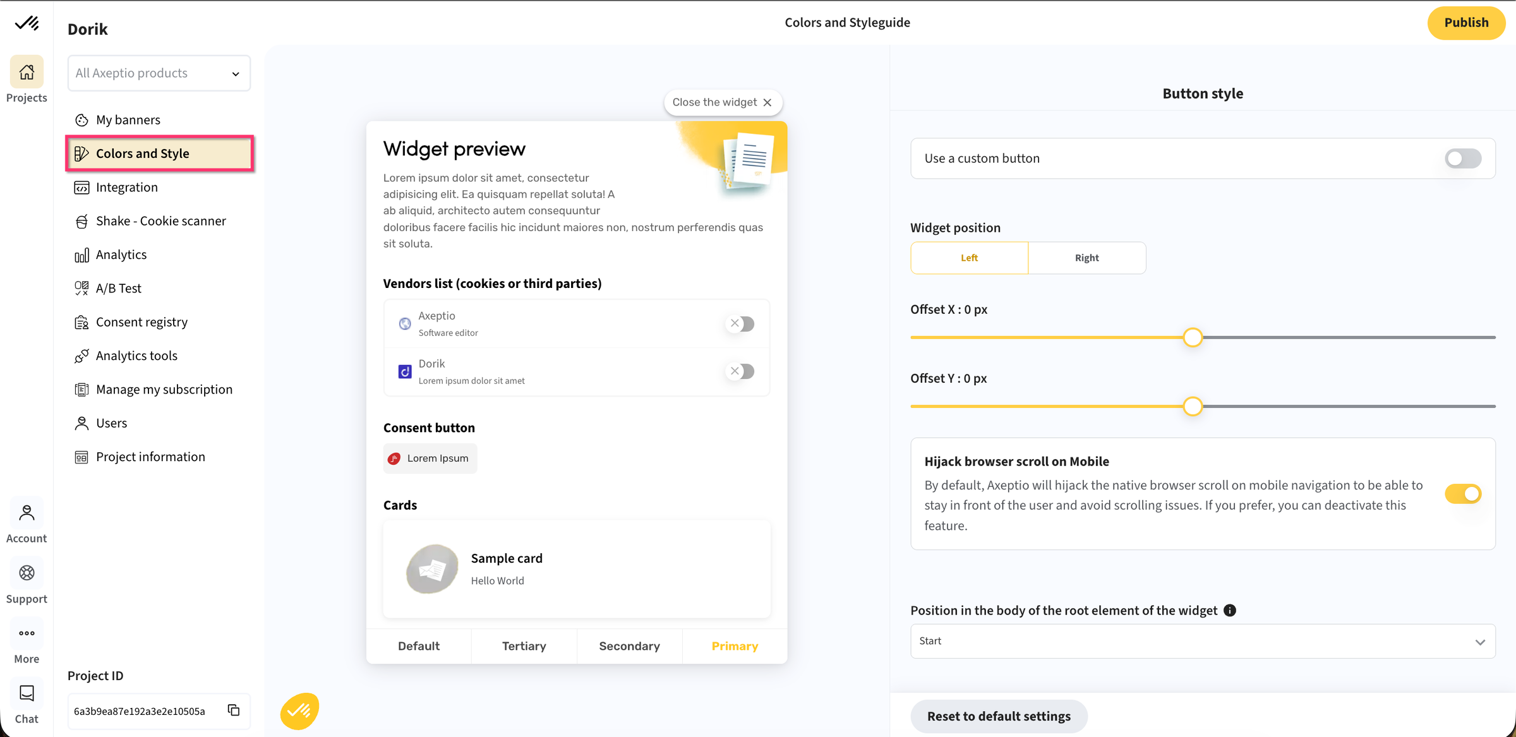This screenshot has height=737, width=1516.
Task: Switch to the Tertiary tab
Action: coord(524,646)
